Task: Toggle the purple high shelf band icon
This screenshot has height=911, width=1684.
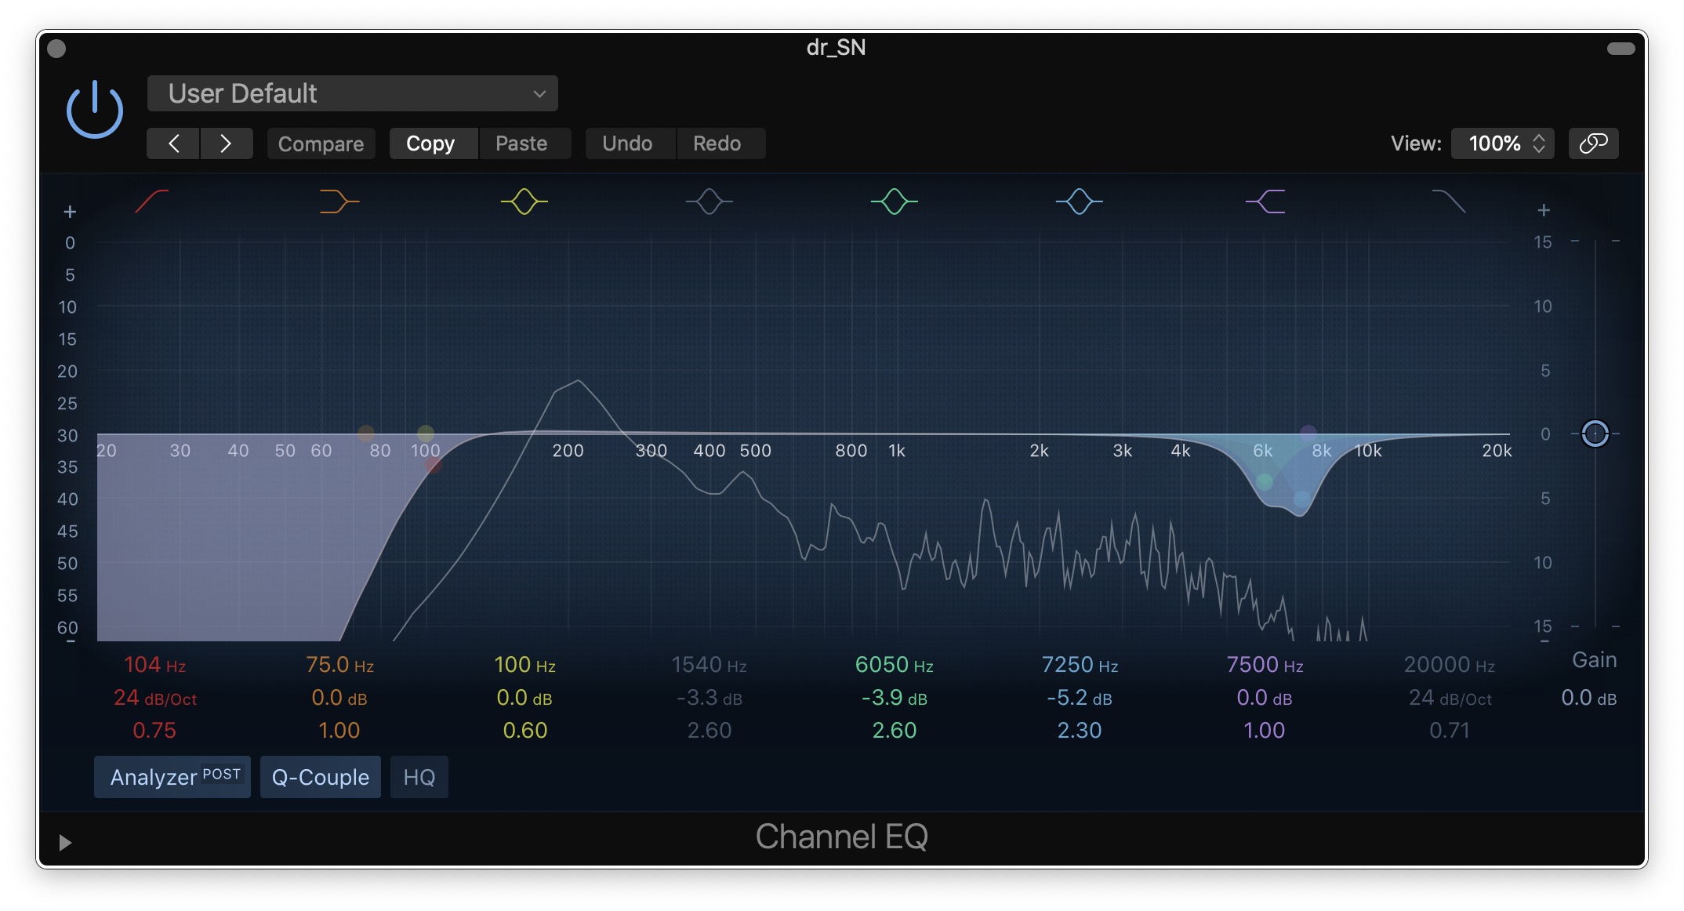Action: point(1265,201)
